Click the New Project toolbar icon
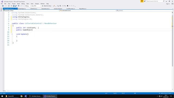Image resolution: width=174 pixels, height=98 pixels. tap(9, 6)
